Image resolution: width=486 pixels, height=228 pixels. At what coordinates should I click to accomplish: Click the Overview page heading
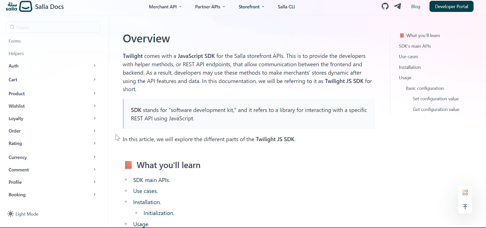(x=146, y=39)
